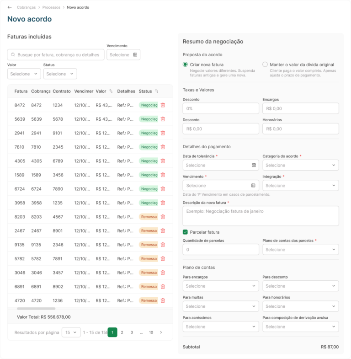Go to page 2 of results
The image size is (351, 359).
(122, 332)
